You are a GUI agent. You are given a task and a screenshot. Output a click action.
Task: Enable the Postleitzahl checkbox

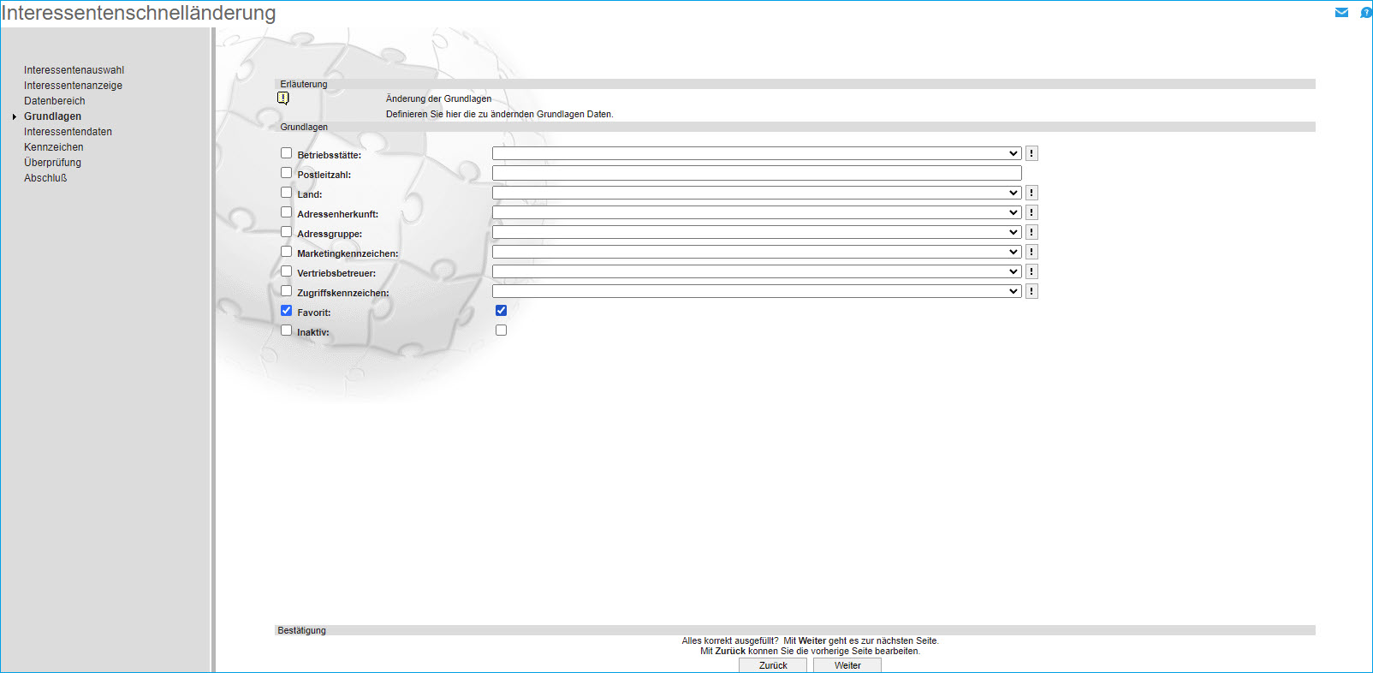(287, 173)
